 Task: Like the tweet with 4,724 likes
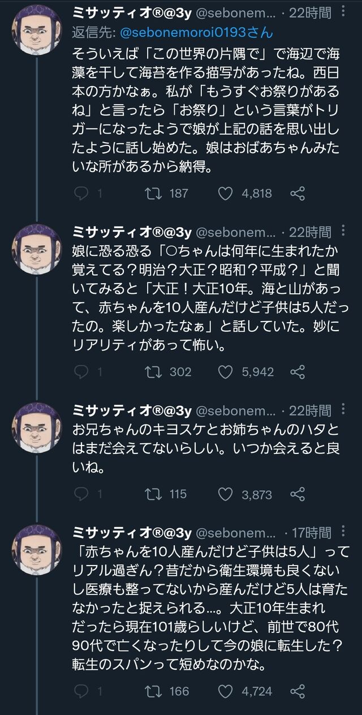point(225,691)
